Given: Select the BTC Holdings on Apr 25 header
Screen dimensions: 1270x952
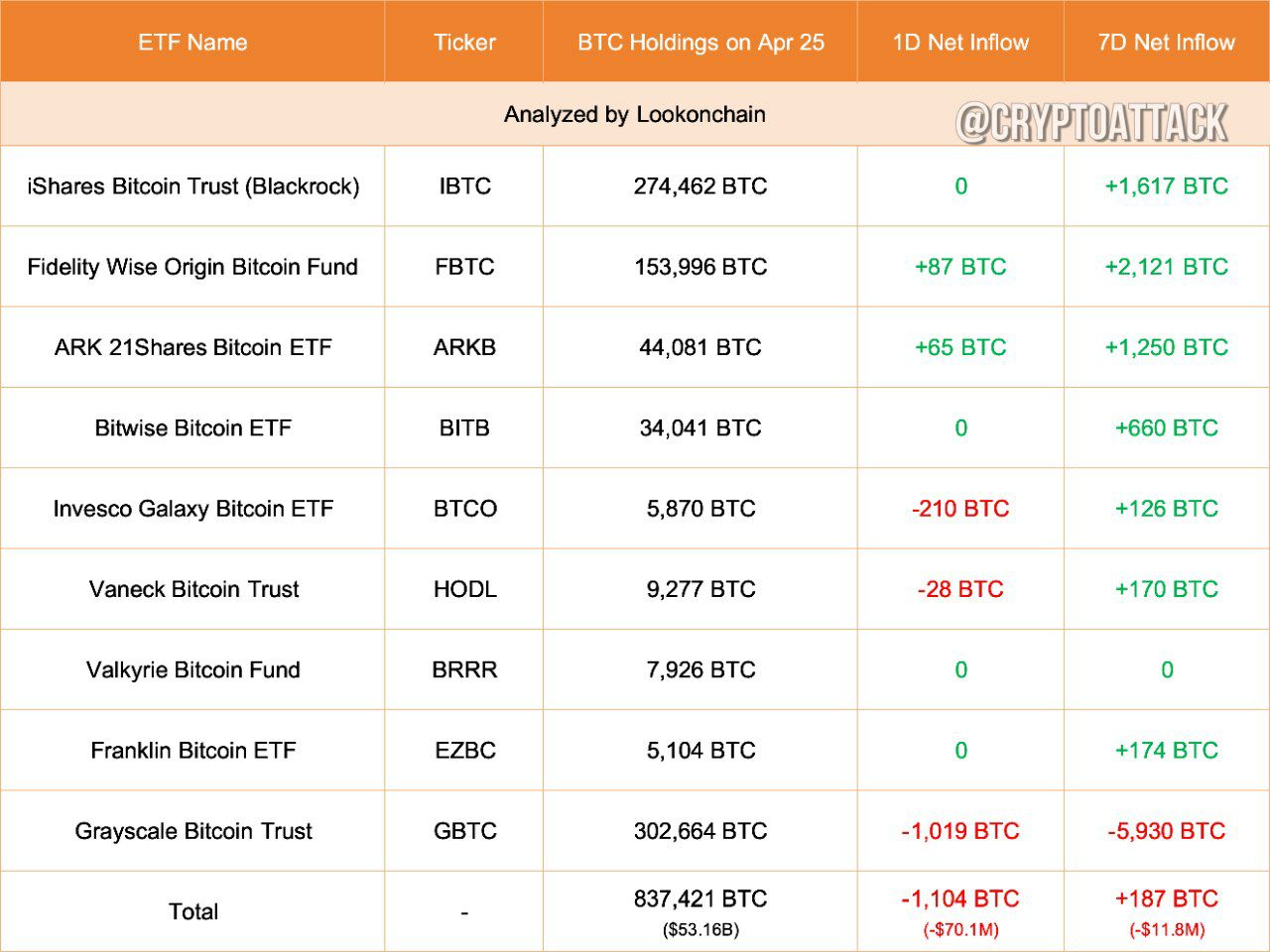Looking at the screenshot, I should tap(700, 43).
